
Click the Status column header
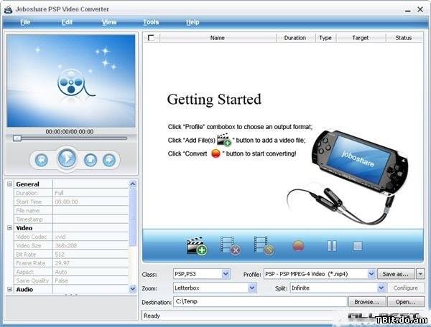click(404, 38)
